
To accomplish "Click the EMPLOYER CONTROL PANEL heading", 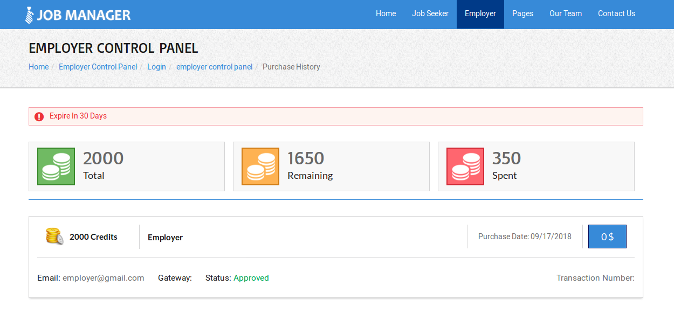I will coord(113,48).
